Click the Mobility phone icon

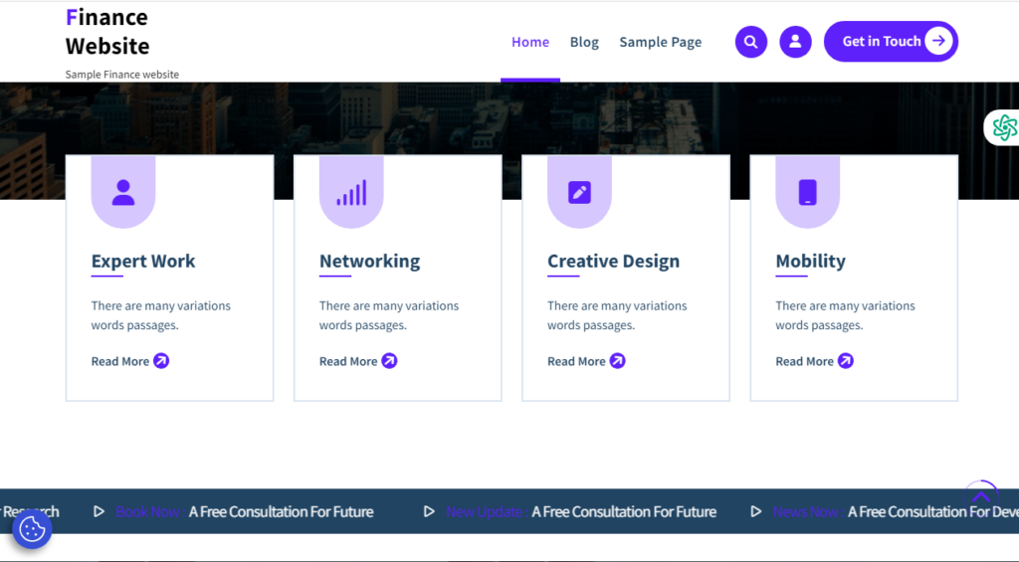(807, 192)
